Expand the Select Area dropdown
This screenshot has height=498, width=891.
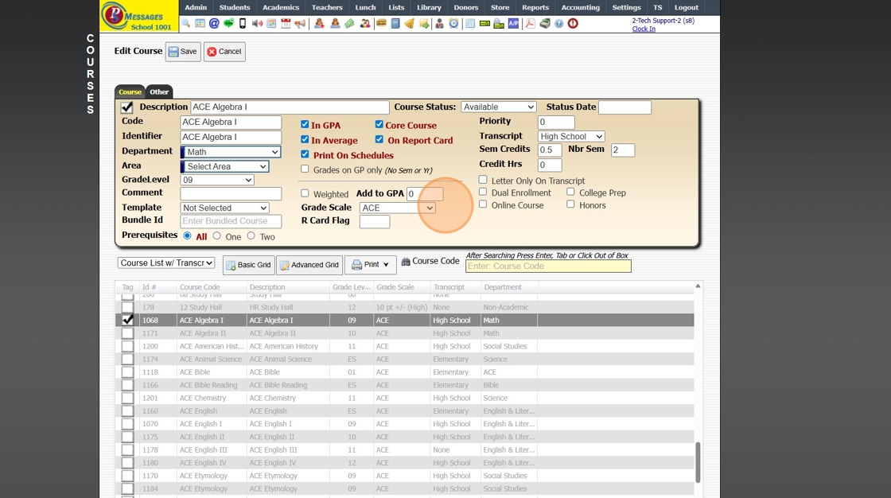225,166
